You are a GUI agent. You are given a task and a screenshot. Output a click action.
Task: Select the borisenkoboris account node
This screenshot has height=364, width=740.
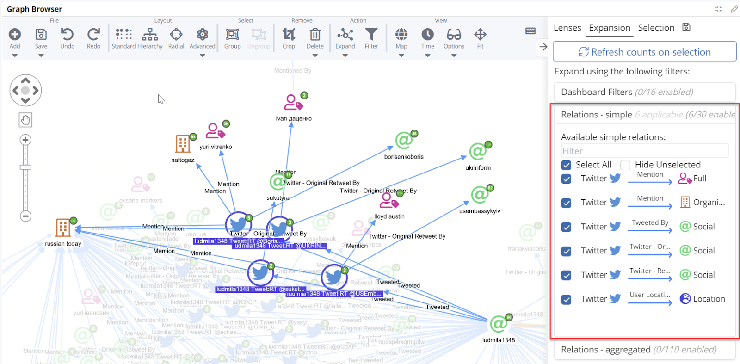[x=404, y=140]
